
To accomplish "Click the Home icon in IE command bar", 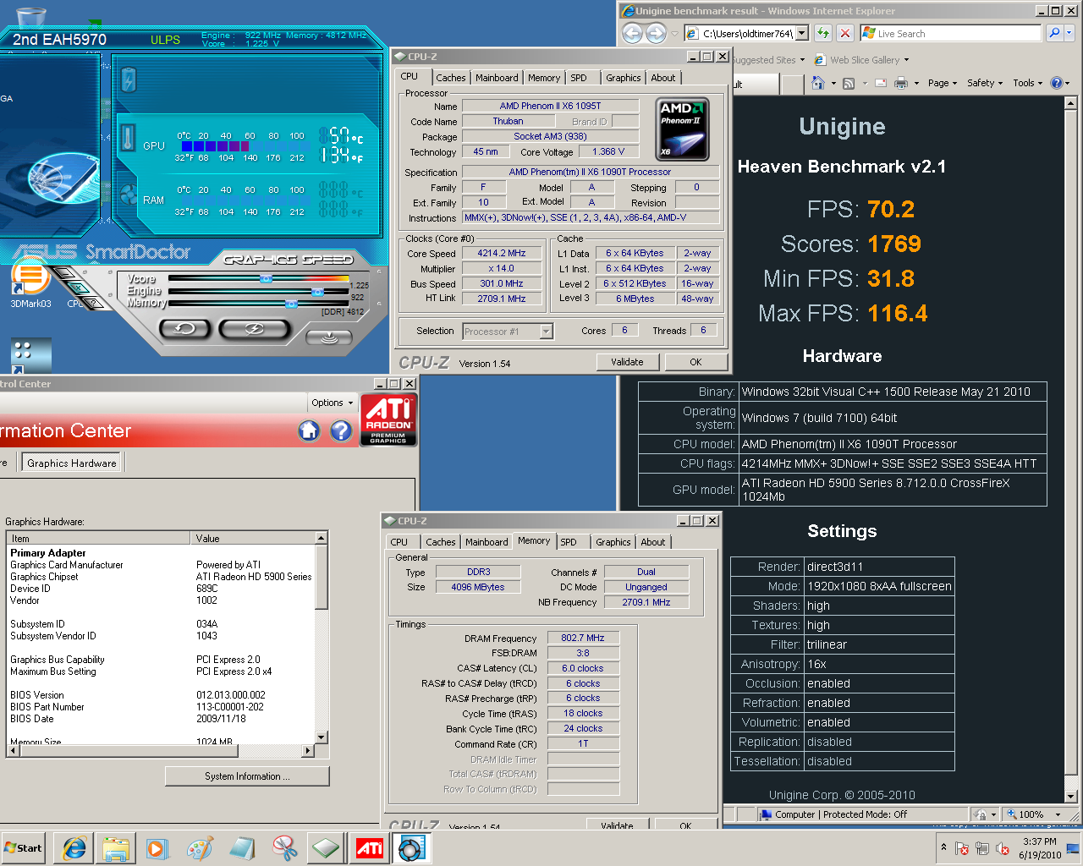I will (818, 83).
